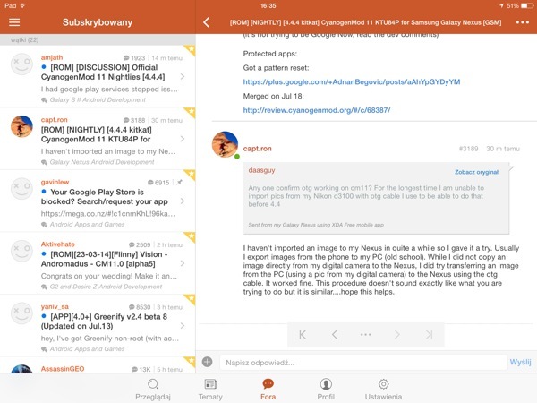
Task: Tap amjath username in thread list
Action: tap(52, 57)
